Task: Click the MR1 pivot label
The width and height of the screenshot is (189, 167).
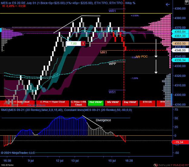Action: [103, 52]
